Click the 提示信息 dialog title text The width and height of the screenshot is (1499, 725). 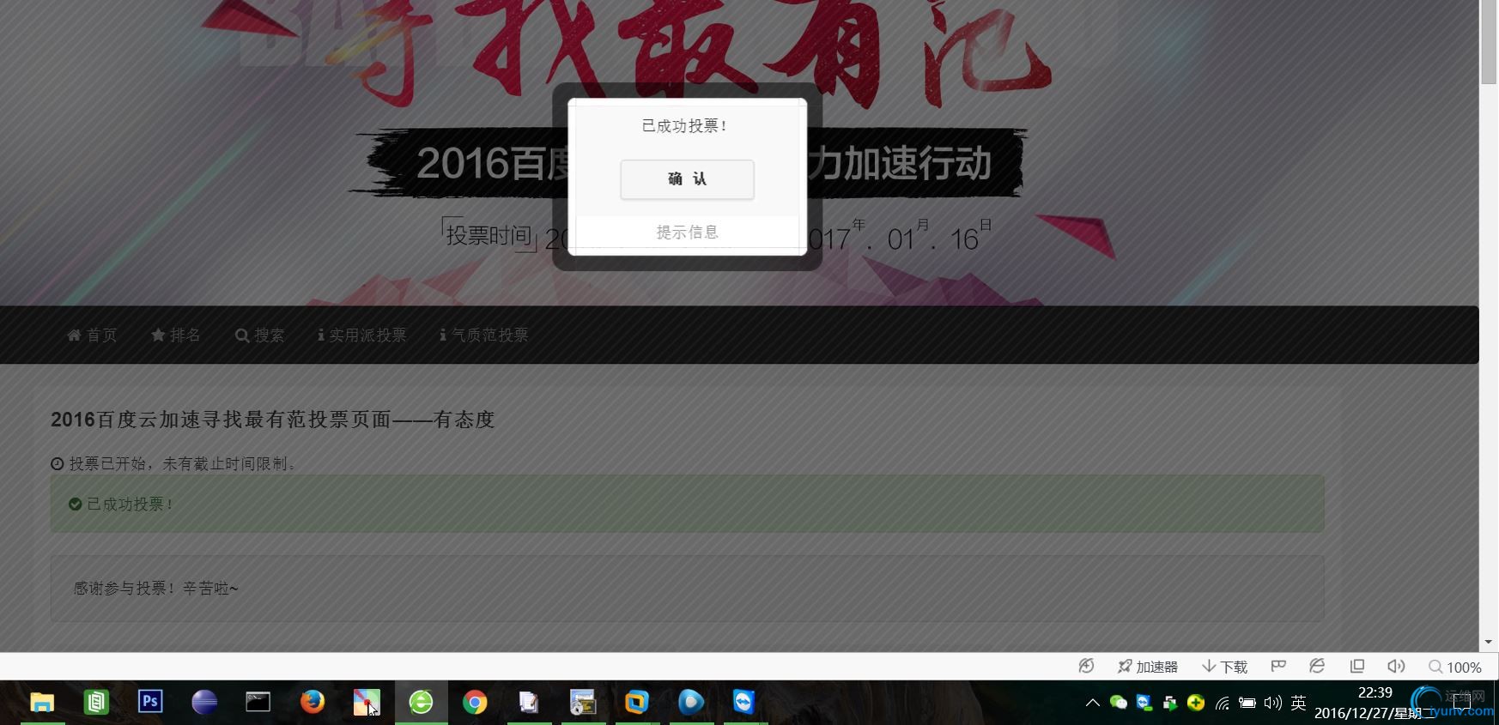click(x=687, y=232)
